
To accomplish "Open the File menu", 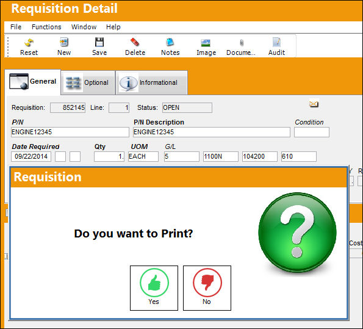I will pyautogui.click(x=16, y=27).
